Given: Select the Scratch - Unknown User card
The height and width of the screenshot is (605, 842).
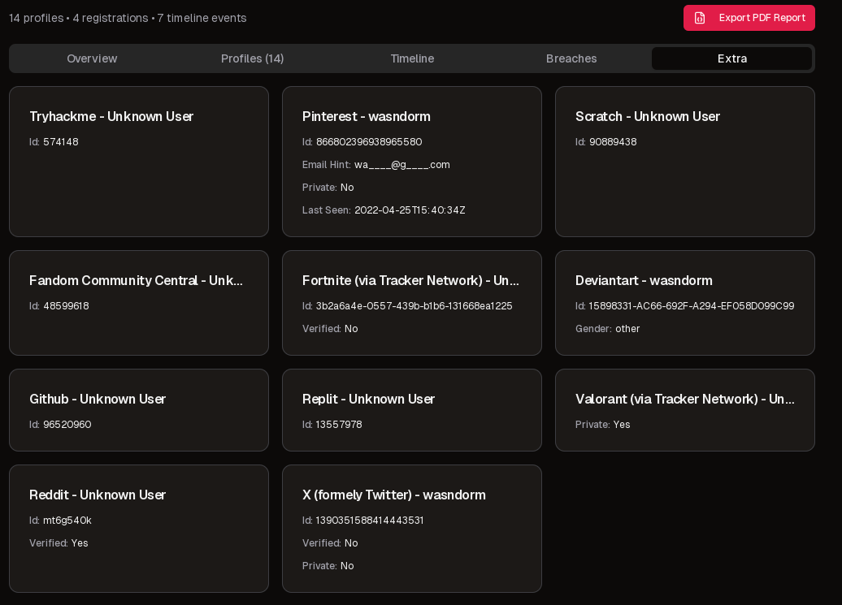Looking at the screenshot, I should point(684,162).
